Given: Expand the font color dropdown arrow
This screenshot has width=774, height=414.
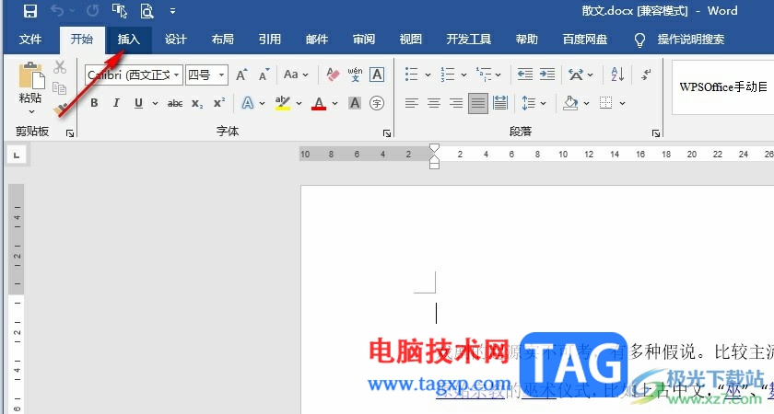Looking at the screenshot, I should click(x=334, y=103).
